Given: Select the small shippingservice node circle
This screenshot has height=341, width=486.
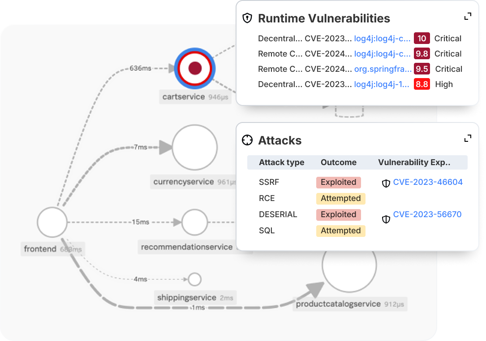Looking at the screenshot, I should [195, 279].
